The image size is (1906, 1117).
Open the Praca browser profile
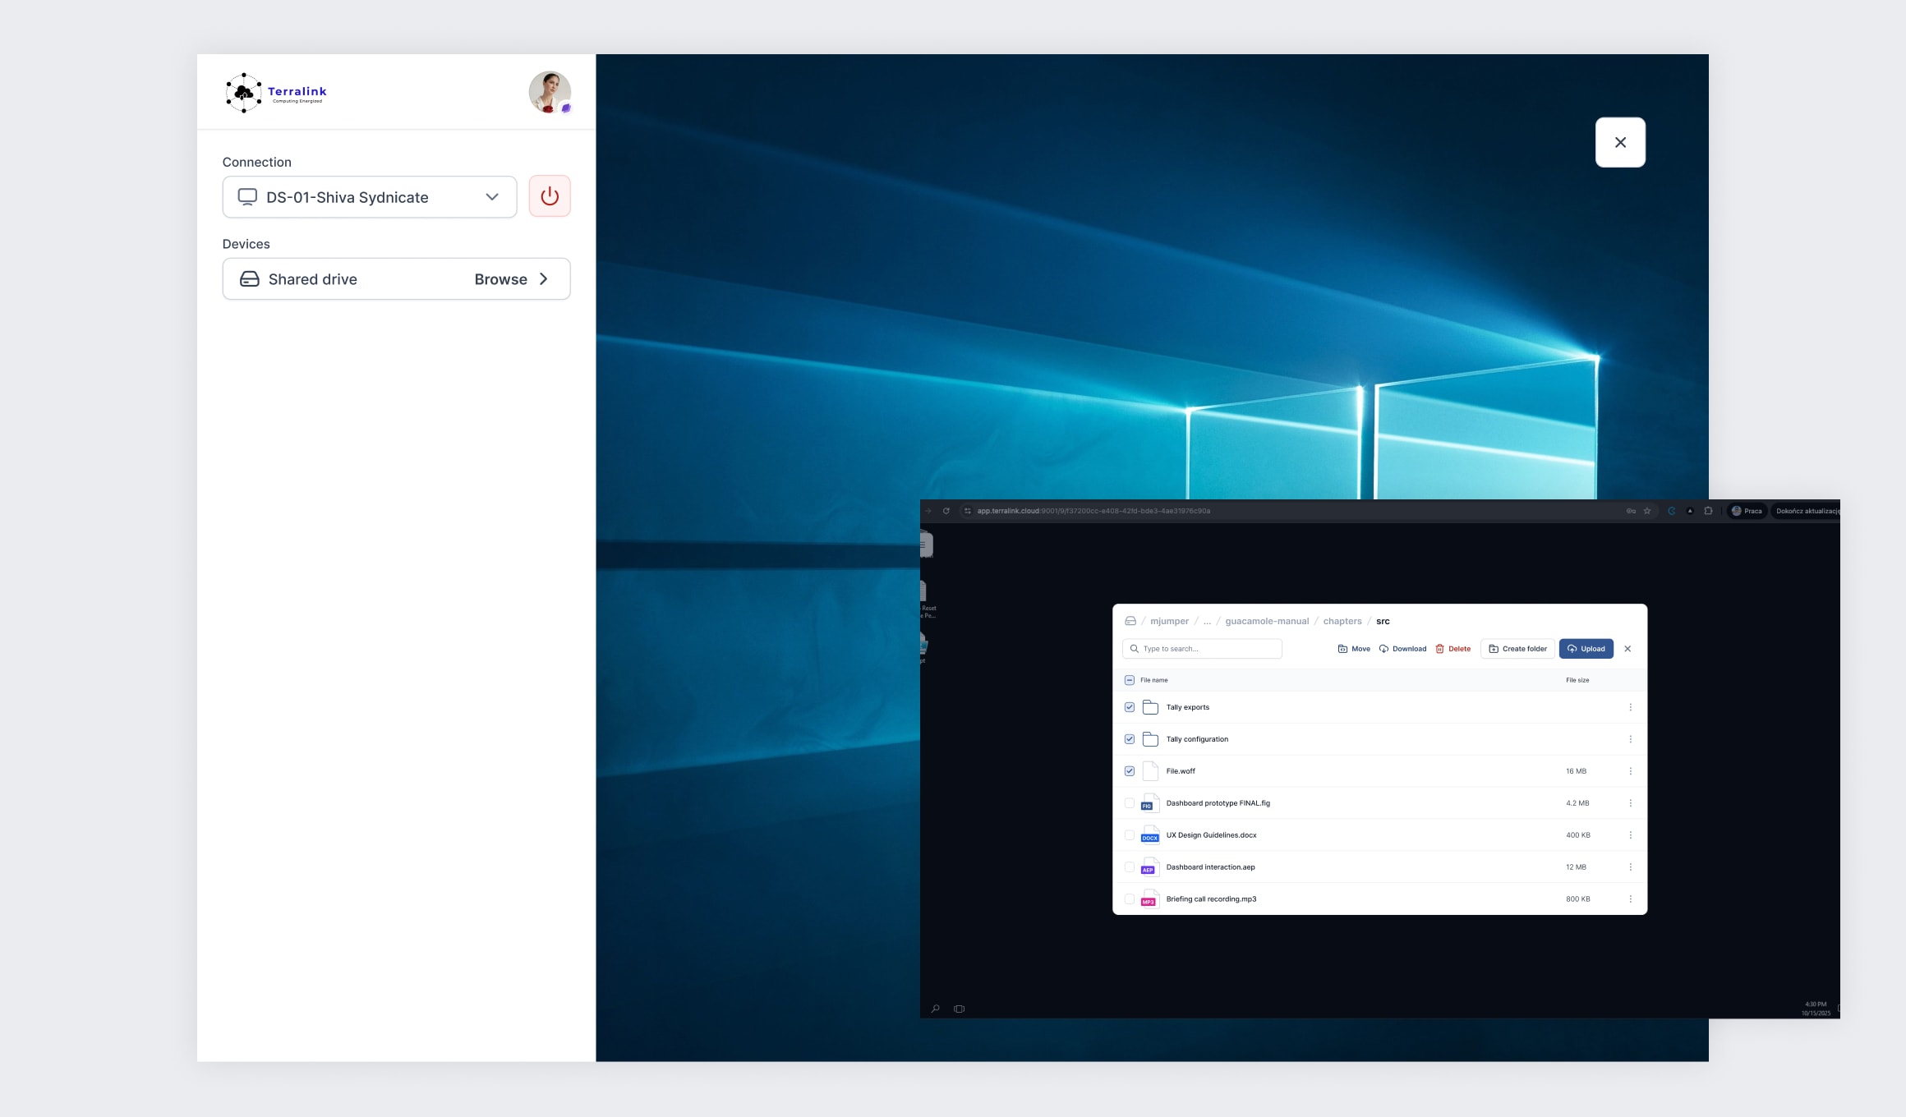pos(1747,511)
